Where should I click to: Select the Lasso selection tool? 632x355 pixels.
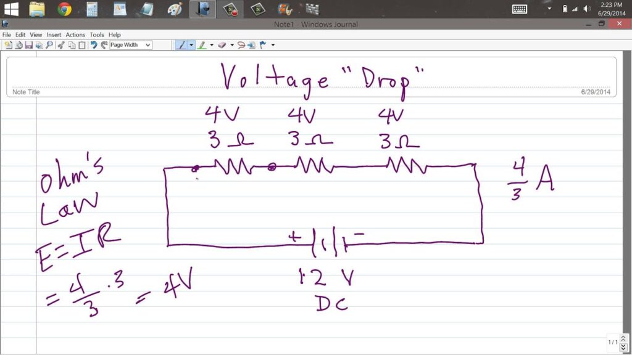coord(242,44)
